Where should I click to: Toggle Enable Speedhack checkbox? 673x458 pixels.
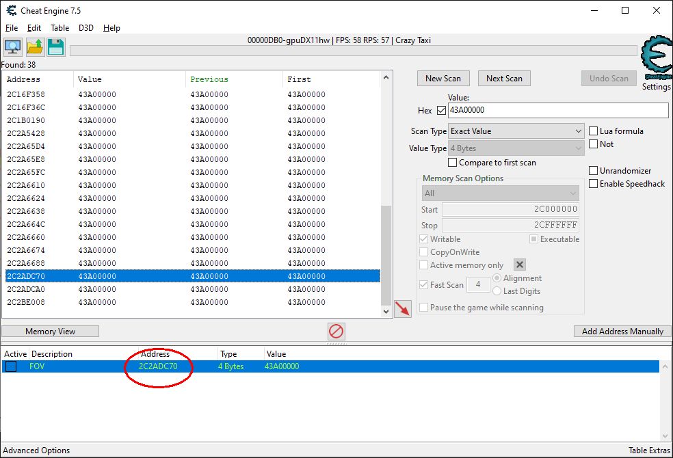[593, 184]
